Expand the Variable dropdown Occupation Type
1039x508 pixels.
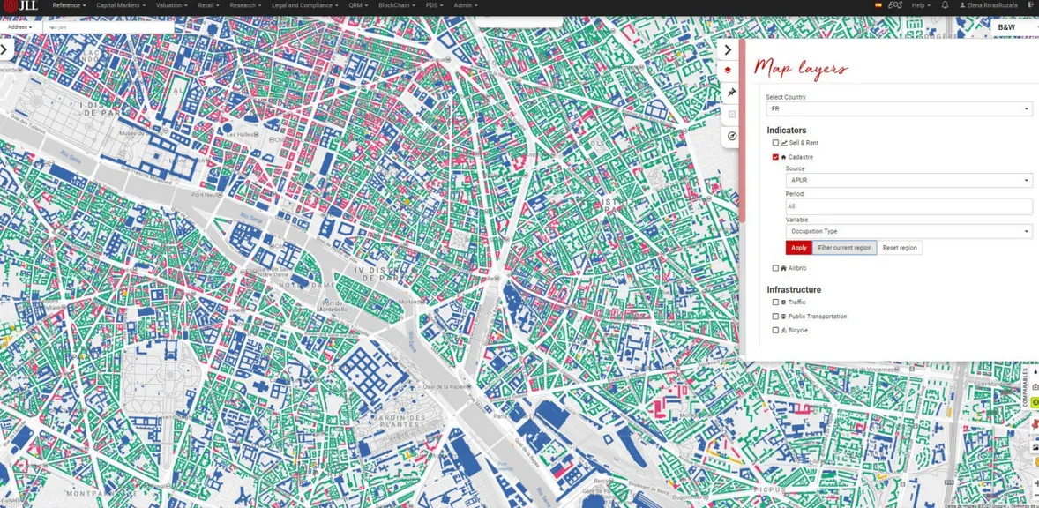(x=908, y=232)
